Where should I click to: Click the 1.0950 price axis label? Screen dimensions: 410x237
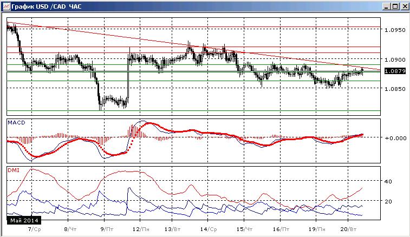tap(395, 30)
